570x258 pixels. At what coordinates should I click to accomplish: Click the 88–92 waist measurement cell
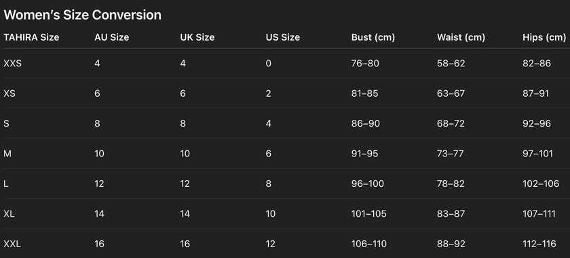point(451,244)
